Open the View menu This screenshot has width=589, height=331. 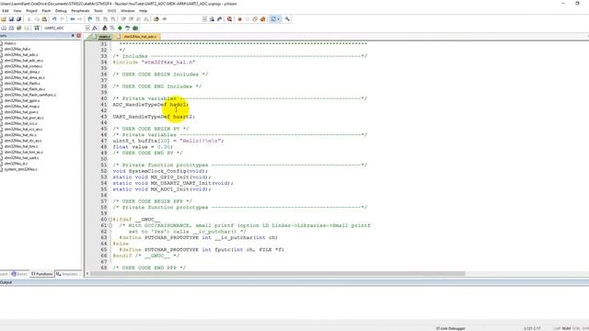[x=17, y=11]
